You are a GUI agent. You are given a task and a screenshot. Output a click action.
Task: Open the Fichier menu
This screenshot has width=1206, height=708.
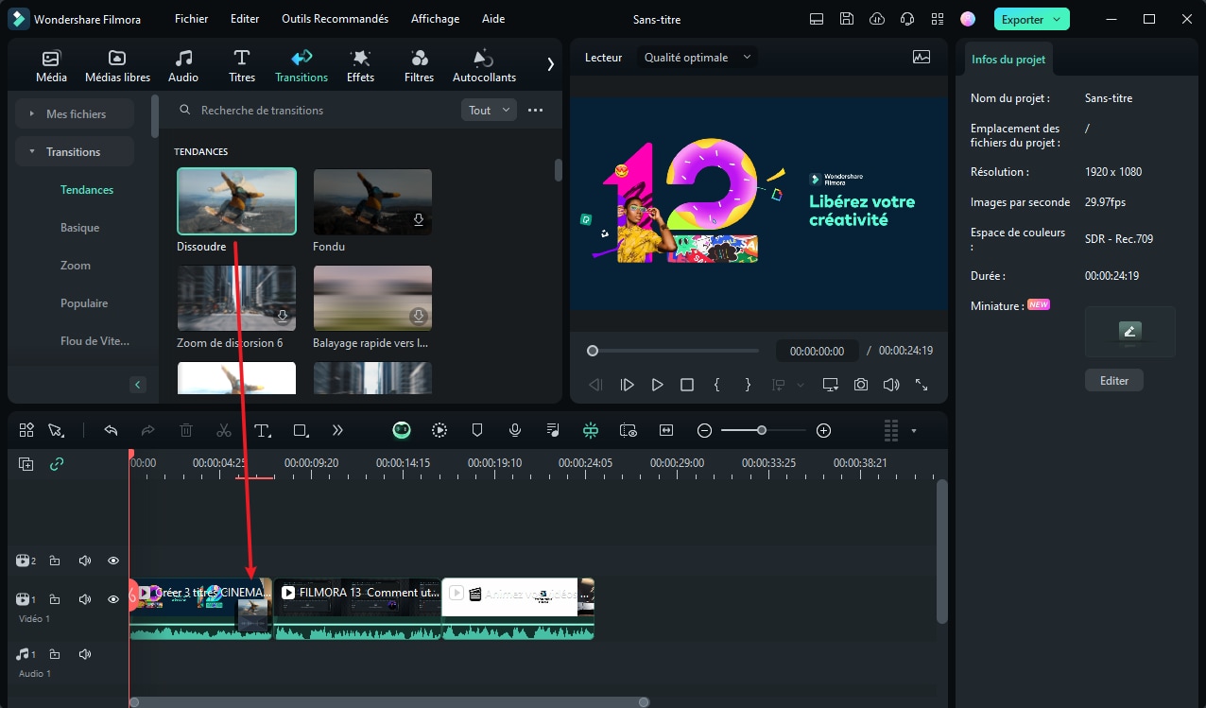(x=192, y=19)
